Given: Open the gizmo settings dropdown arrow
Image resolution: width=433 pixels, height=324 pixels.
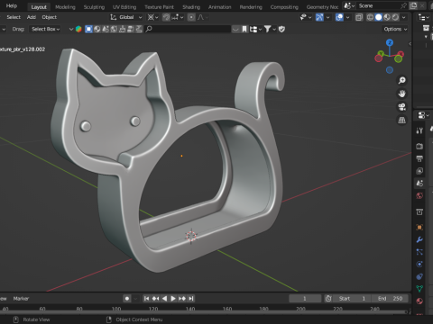Looking at the screenshot, I should point(327,17).
